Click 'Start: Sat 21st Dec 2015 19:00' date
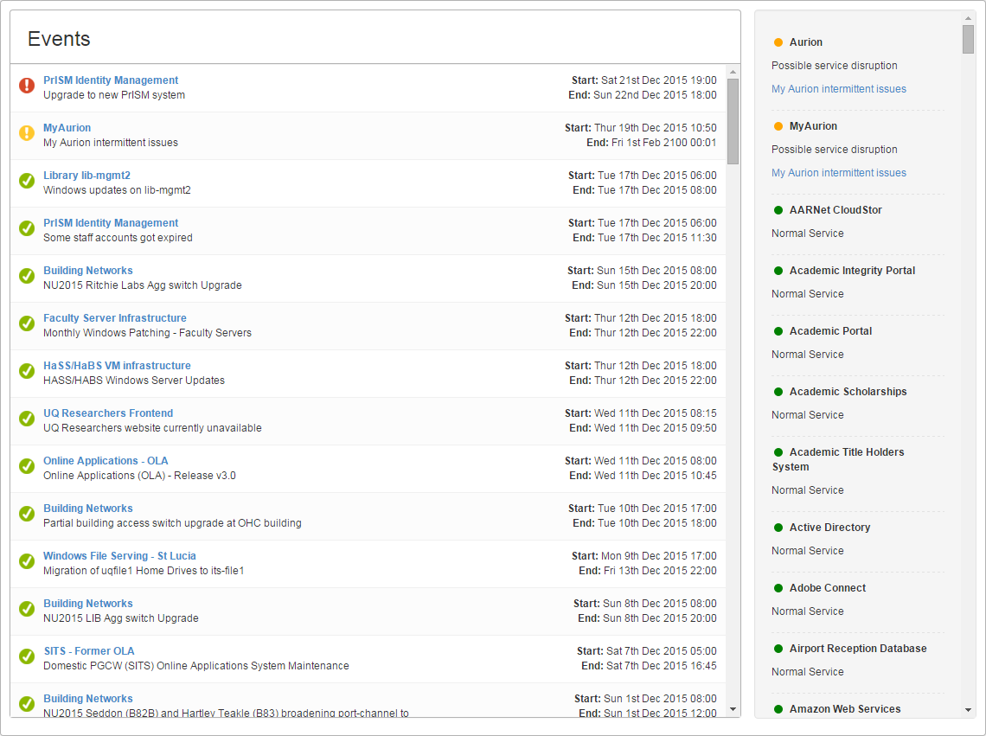The width and height of the screenshot is (986, 736). [x=643, y=80]
